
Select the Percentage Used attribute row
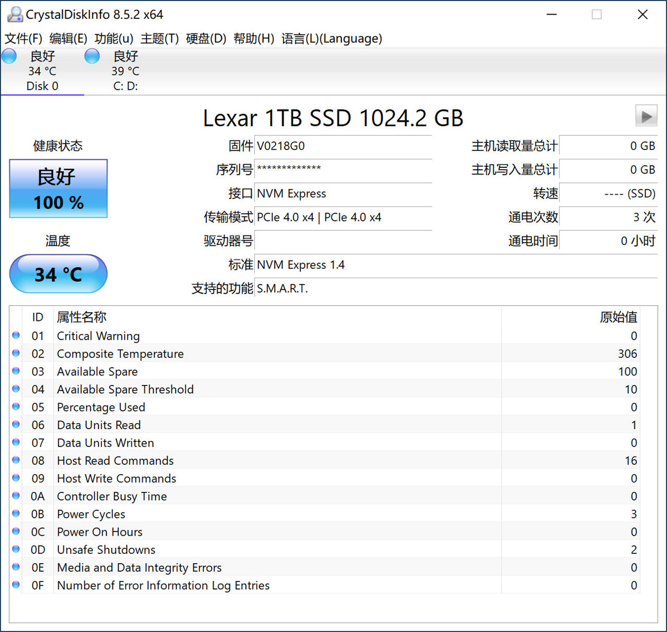[208, 407]
